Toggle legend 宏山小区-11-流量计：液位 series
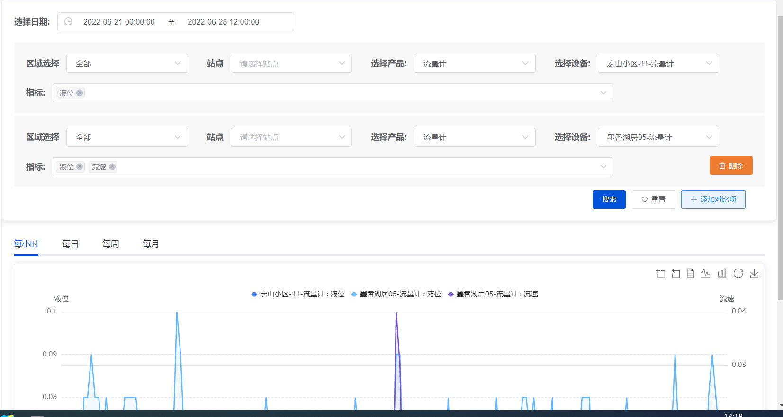Viewport: 783px width, 417px height. pos(298,294)
